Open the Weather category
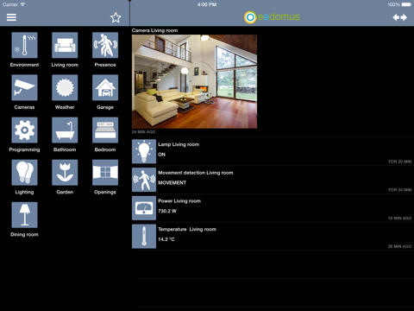The image size is (414, 311). pyautogui.click(x=65, y=87)
